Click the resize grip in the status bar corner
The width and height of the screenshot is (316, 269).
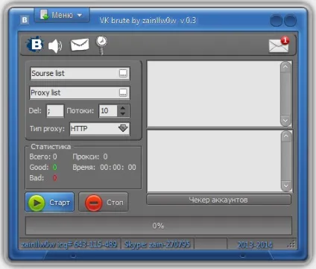[291, 244]
